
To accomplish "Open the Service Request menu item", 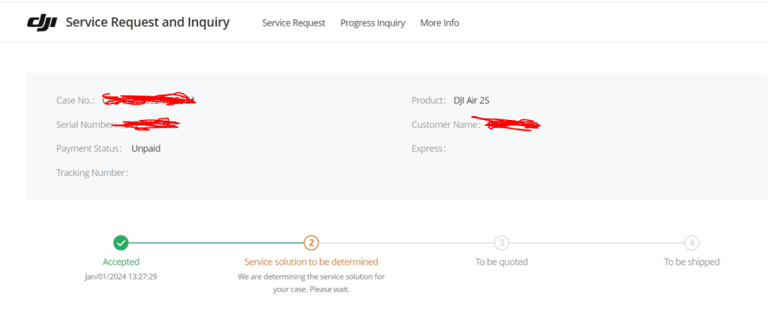I will (294, 23).
